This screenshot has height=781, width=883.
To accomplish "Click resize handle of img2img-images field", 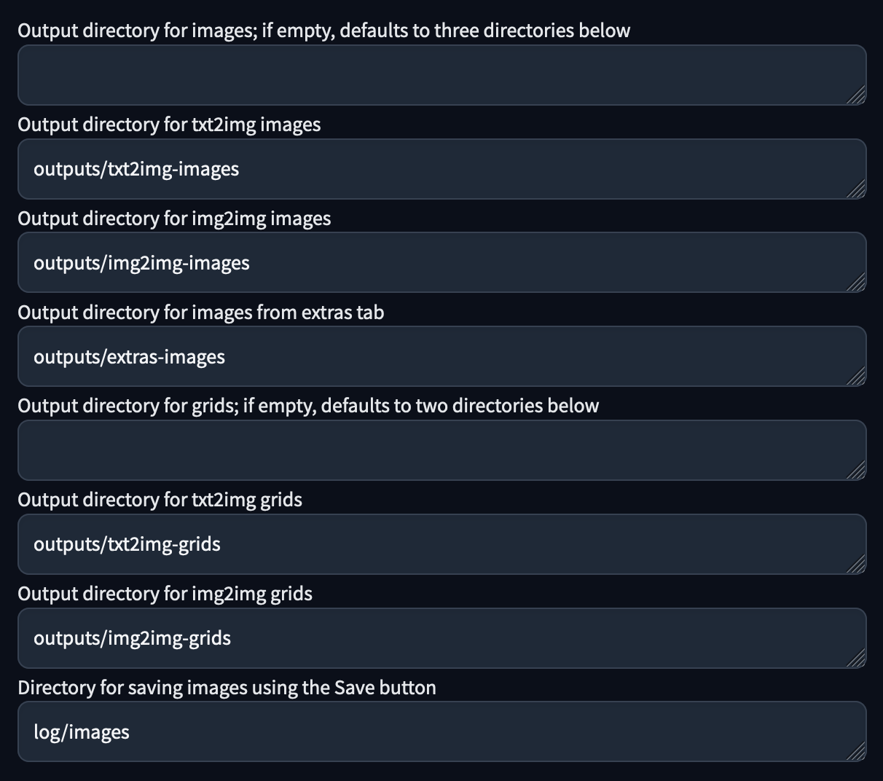I will coord(857,283).
